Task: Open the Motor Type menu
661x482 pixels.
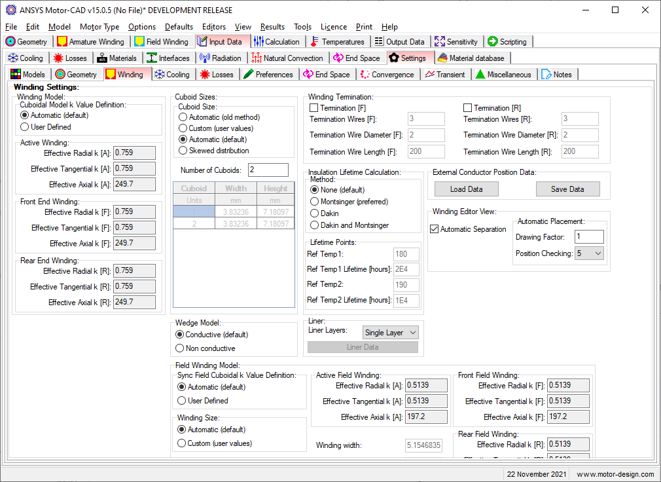Action: [99, 27]
